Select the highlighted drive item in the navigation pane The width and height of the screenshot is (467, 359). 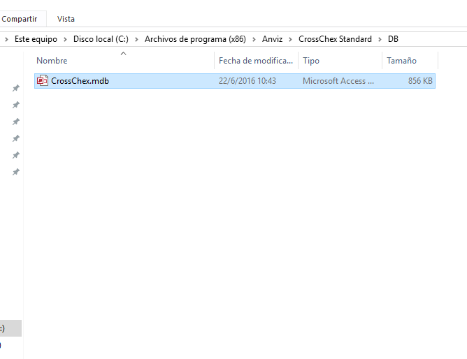[x=10, y=328]
